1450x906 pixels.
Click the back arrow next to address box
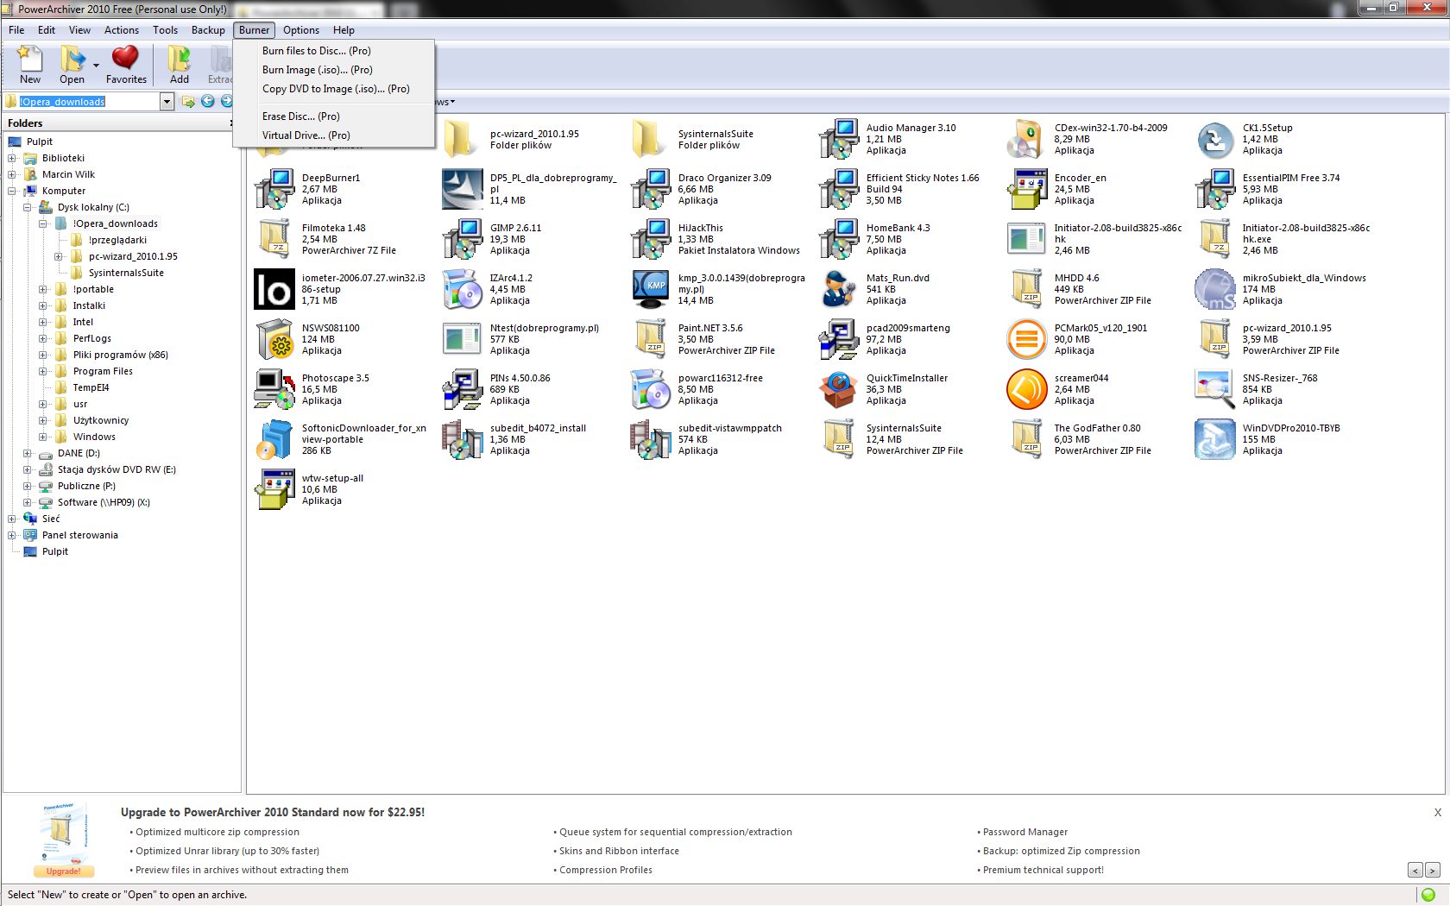click(208, 101)
